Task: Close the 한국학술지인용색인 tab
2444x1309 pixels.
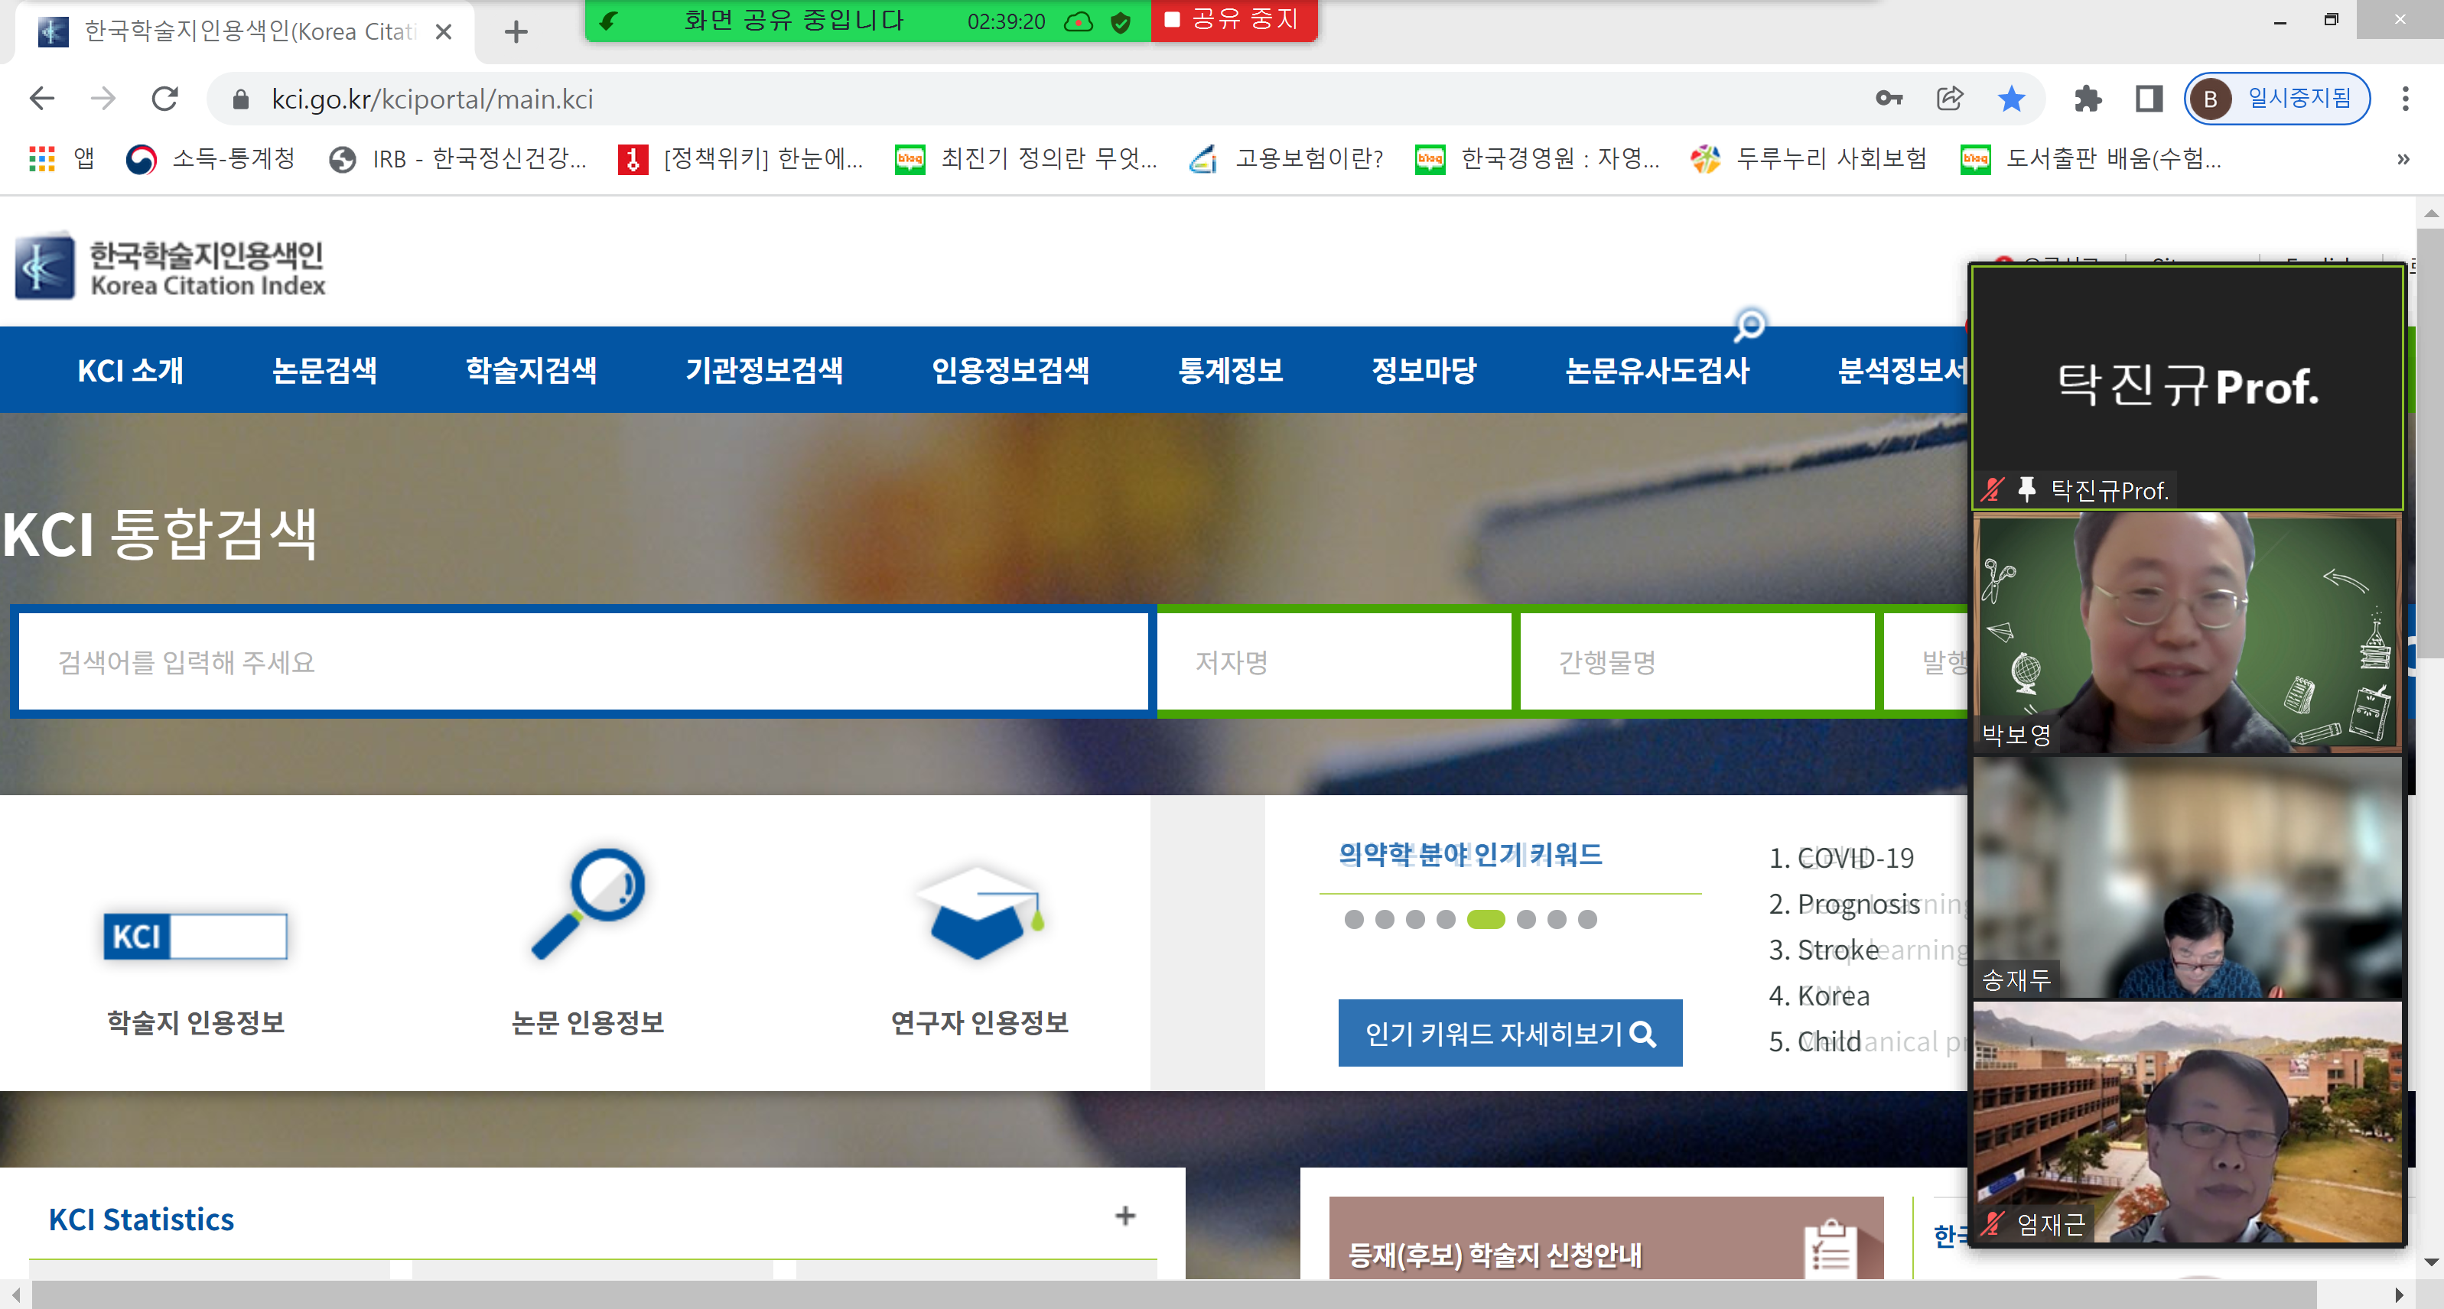Action: pos(443,32)
